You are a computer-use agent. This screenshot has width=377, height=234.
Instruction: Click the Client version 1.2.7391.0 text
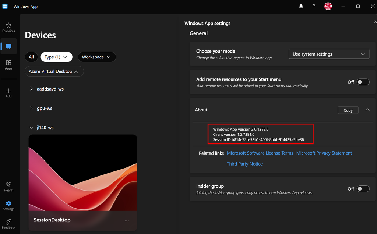[233, 135]
